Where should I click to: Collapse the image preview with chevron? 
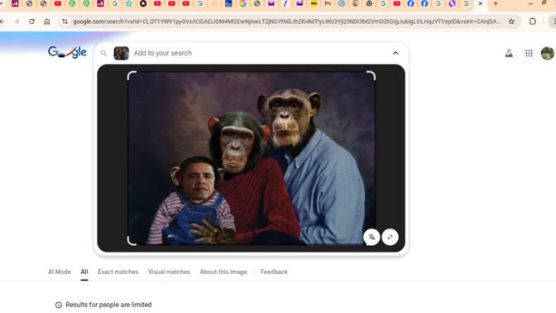coord(395,53)
